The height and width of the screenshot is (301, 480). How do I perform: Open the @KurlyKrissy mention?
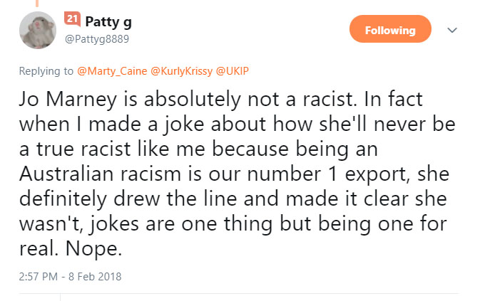pyautogui.click(x=182, y=71)
